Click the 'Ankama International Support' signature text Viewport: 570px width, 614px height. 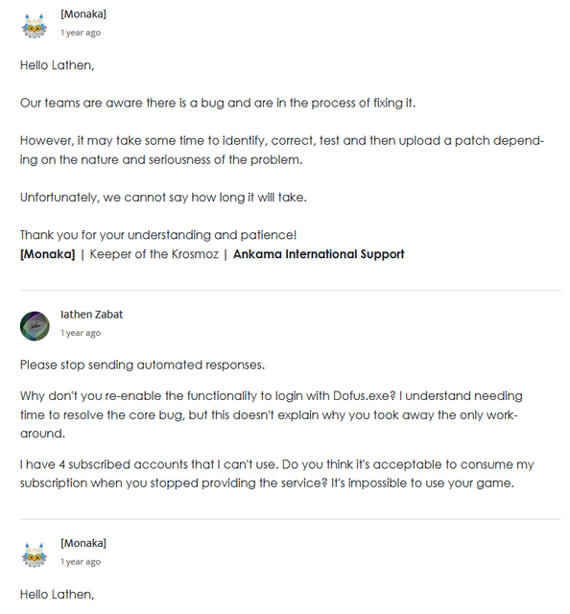[x=319, y=254]
